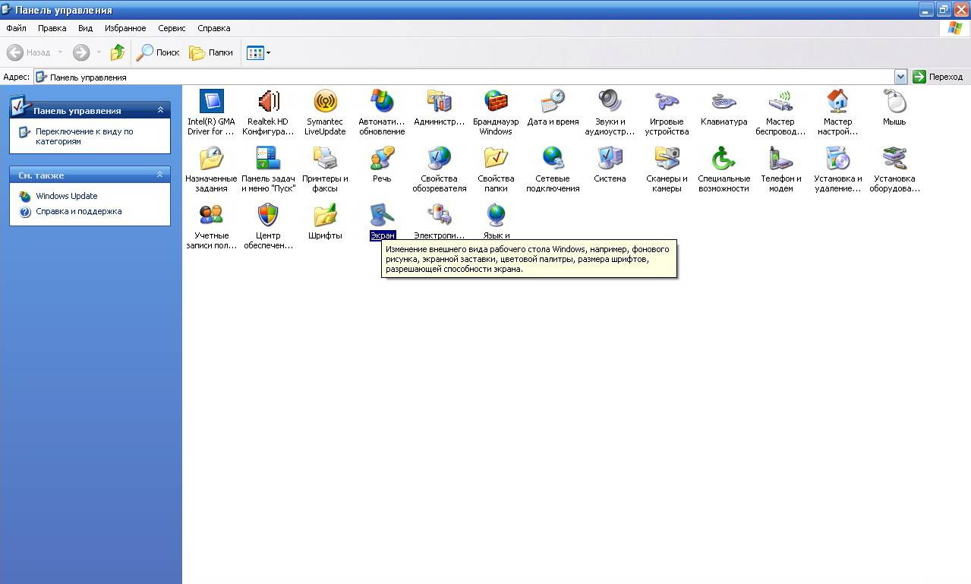
Task: Open the Вид menu
Action: [86, 28]
